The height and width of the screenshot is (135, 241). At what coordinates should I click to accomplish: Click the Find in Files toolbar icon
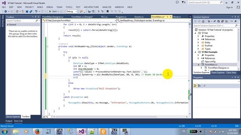coord(81,11)
